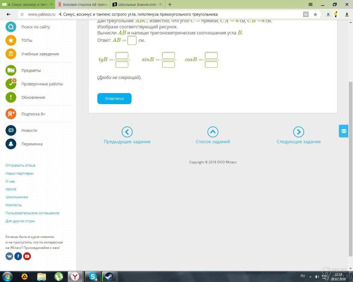Open Steam from taskbar
The height and width of the screenshot is (282, 353).
coord(109,276)
